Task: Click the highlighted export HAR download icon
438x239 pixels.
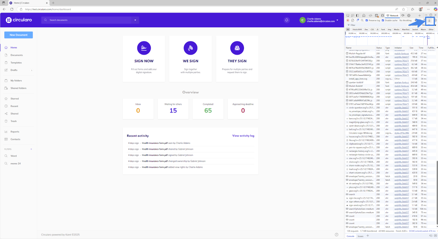Action: 429,20
